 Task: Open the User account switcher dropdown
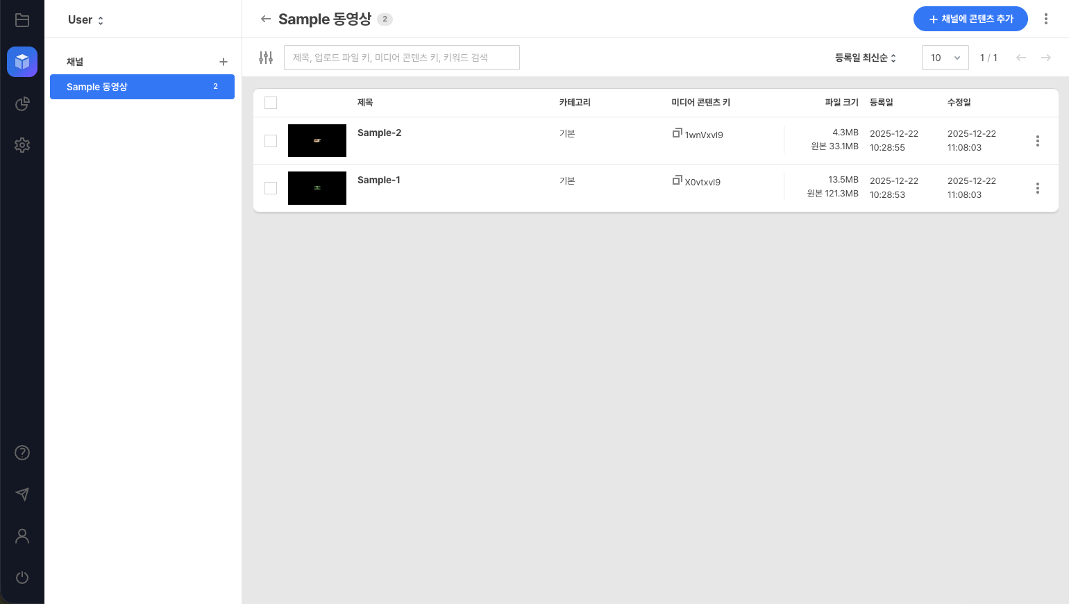(86, 20)
